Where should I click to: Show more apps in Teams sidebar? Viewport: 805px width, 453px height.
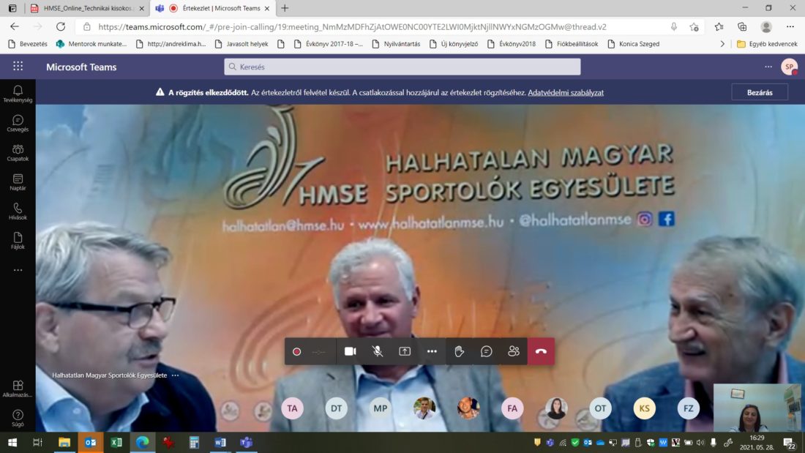pyautogui.click(x=18, y=270)
